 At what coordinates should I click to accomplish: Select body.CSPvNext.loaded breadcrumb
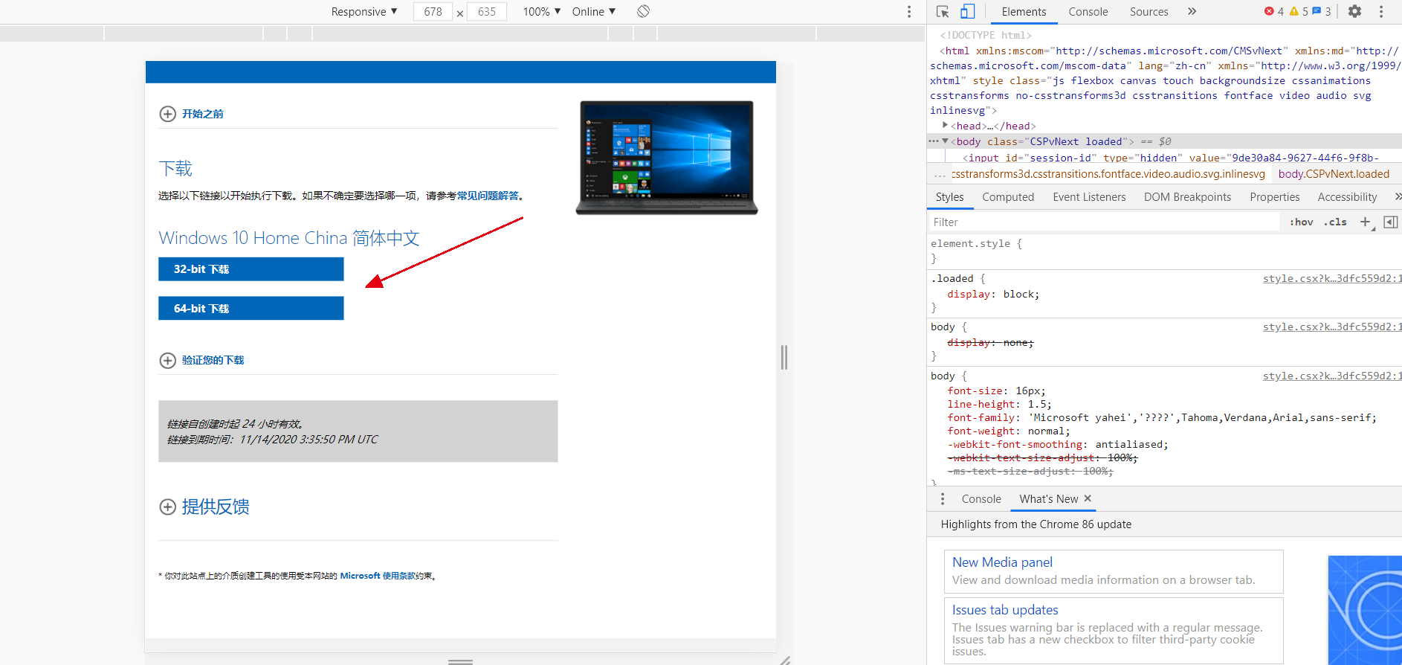pyautogui.click(x=1334, y=174)
